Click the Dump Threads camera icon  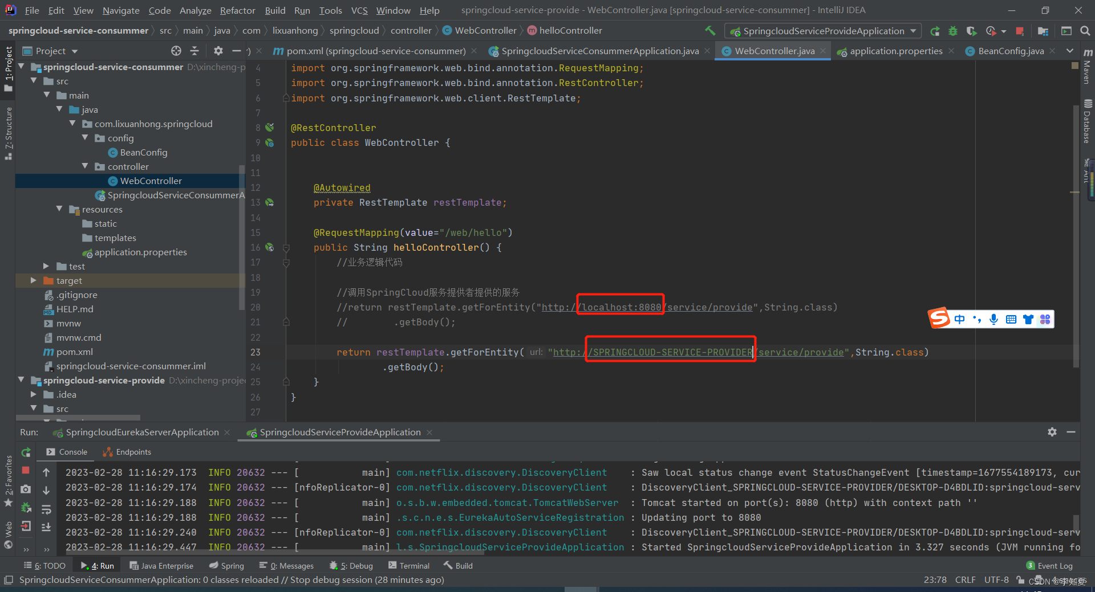click(26, 489)
